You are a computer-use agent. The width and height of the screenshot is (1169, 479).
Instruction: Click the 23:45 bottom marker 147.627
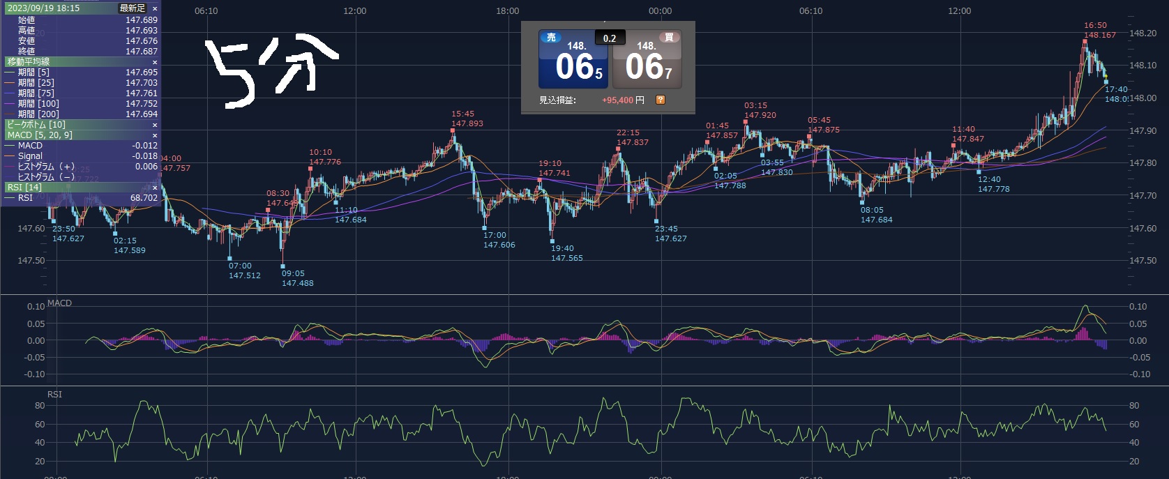point(670,234)
